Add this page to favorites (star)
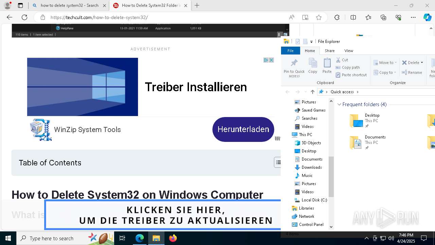The width and height of the screenshot is (435, 245). pos(319,17)
